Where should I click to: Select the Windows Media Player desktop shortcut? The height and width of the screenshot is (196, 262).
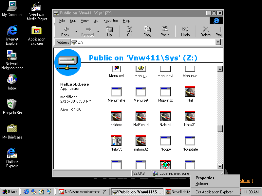click(x=37, y=11)
